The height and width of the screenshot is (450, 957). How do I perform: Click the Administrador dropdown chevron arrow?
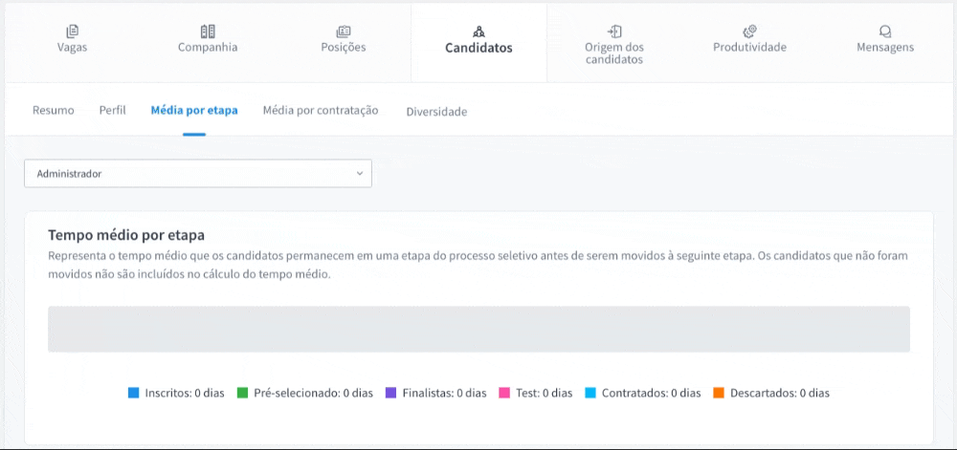[x=360, y=174]
